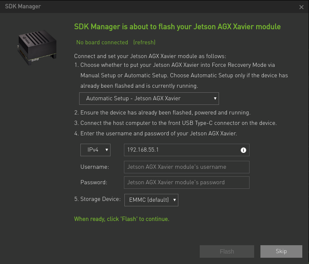
Task: Focus the Username input field
Action: click(x=186, y=167)
